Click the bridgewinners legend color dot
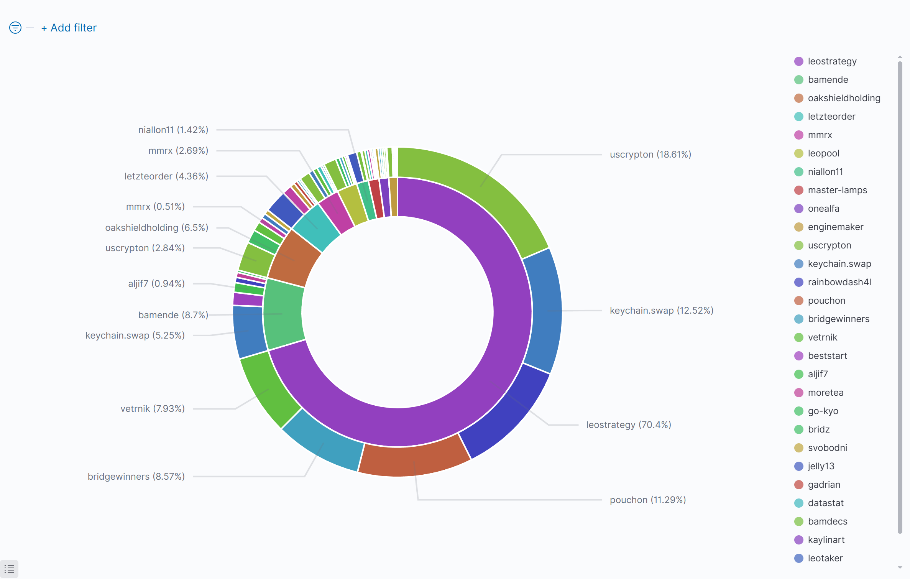Screen dimensions: 910x579 [x=799, y=319]
